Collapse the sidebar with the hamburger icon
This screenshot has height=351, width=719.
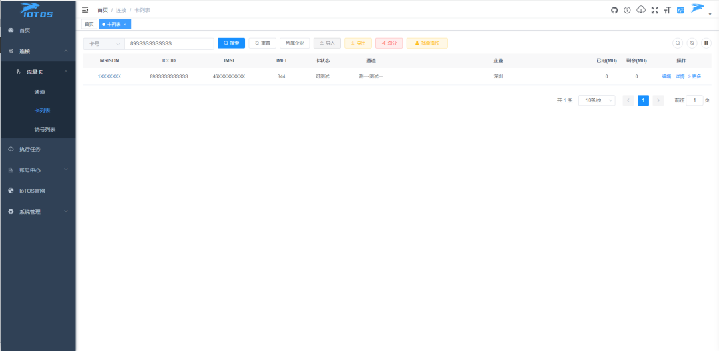(85, 10)
